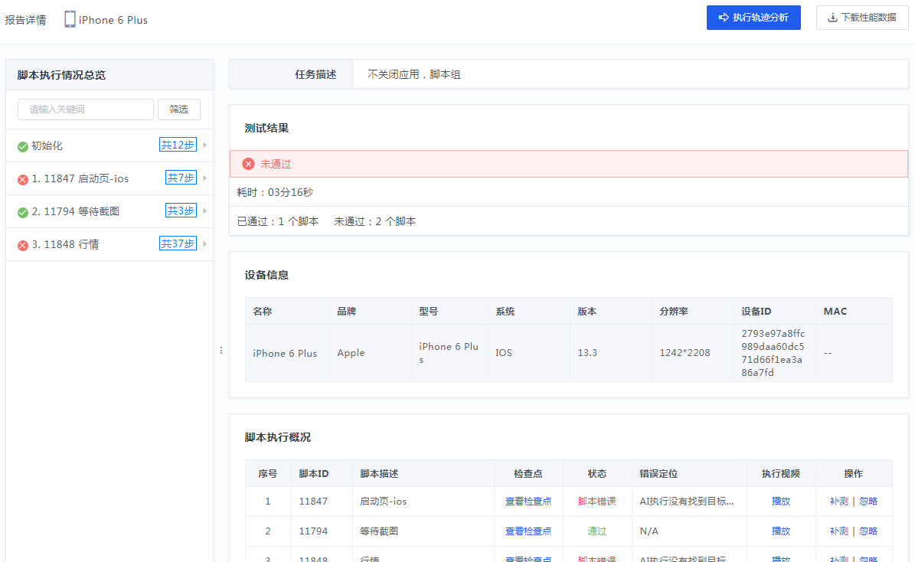Select the 初始化 script row
The image size is (915, 562).
(109, 145)
